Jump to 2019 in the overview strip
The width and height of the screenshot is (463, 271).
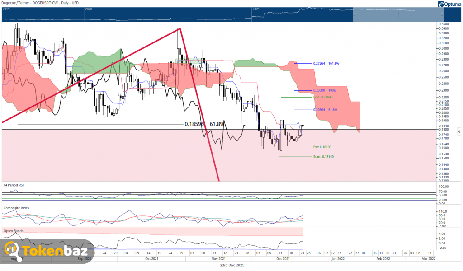coord(6,9)
